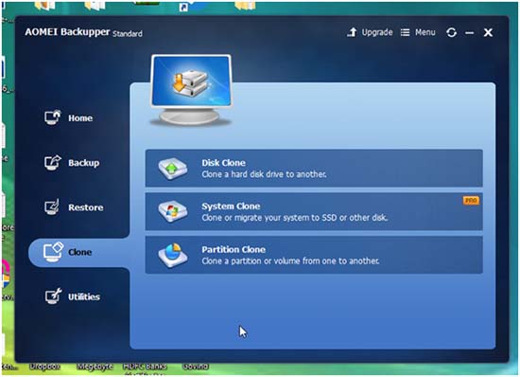Click the Upgrade link text
Image resolution: width=520 pixels, height=377 pixels.
[377, 32]
